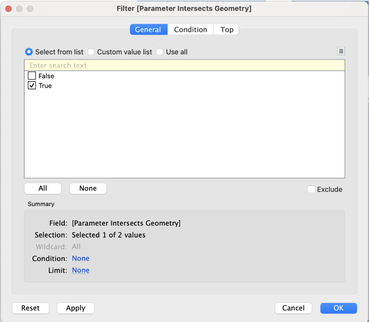Check the False value checkbox
Viewport: 369px width, 322px height.
click(x=32, y=76)
